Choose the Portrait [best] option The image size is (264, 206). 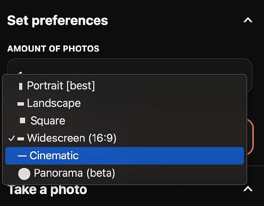(61, 86)
